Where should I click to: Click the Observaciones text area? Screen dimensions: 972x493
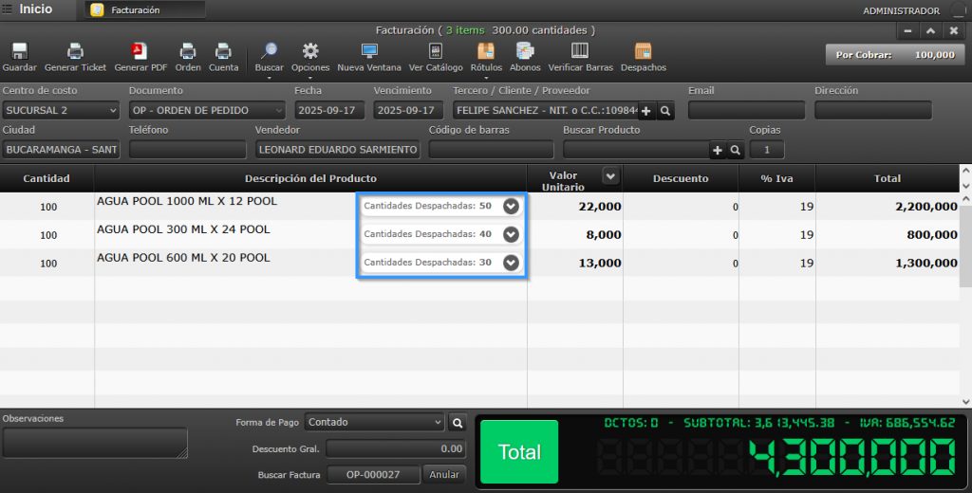(x=94, y=443)
